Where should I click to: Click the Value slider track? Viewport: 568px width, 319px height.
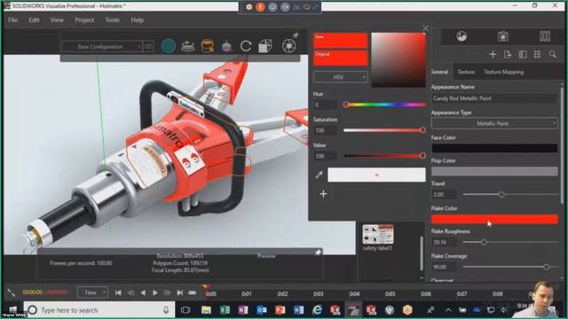click(x=384, y=156)
